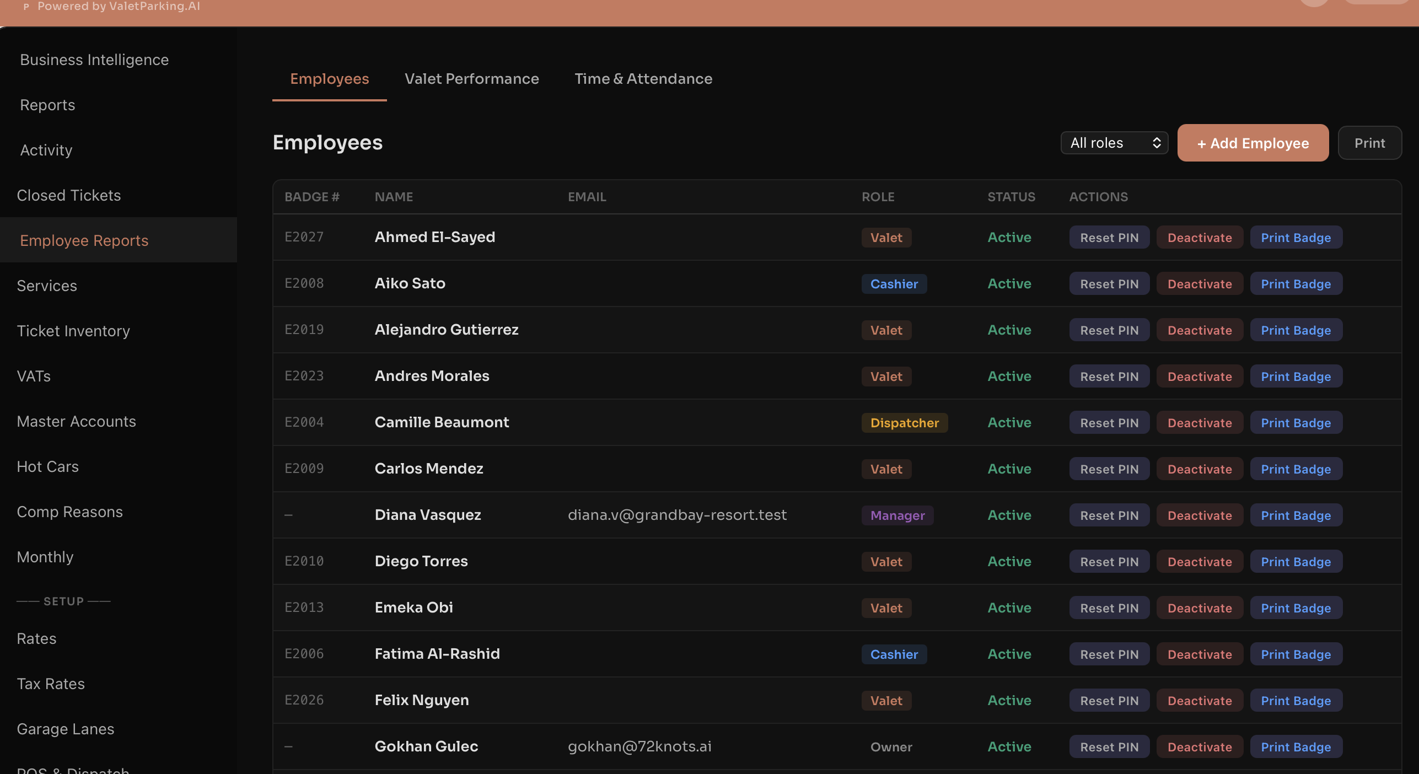The image size is (1419, 774).
Task: Click the Add Employee button
Action: 1253,143
